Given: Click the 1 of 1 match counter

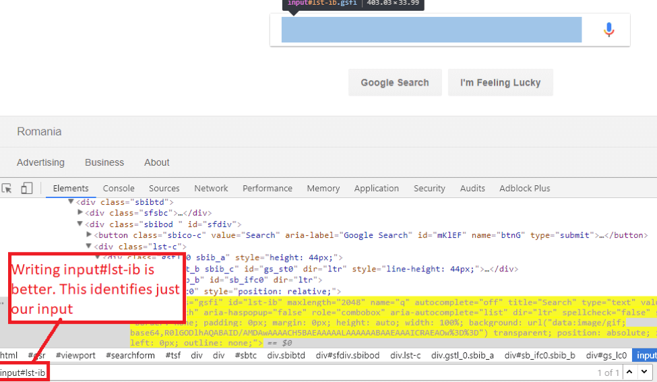Looking at the screenshot, I should (x=608, y=373).
